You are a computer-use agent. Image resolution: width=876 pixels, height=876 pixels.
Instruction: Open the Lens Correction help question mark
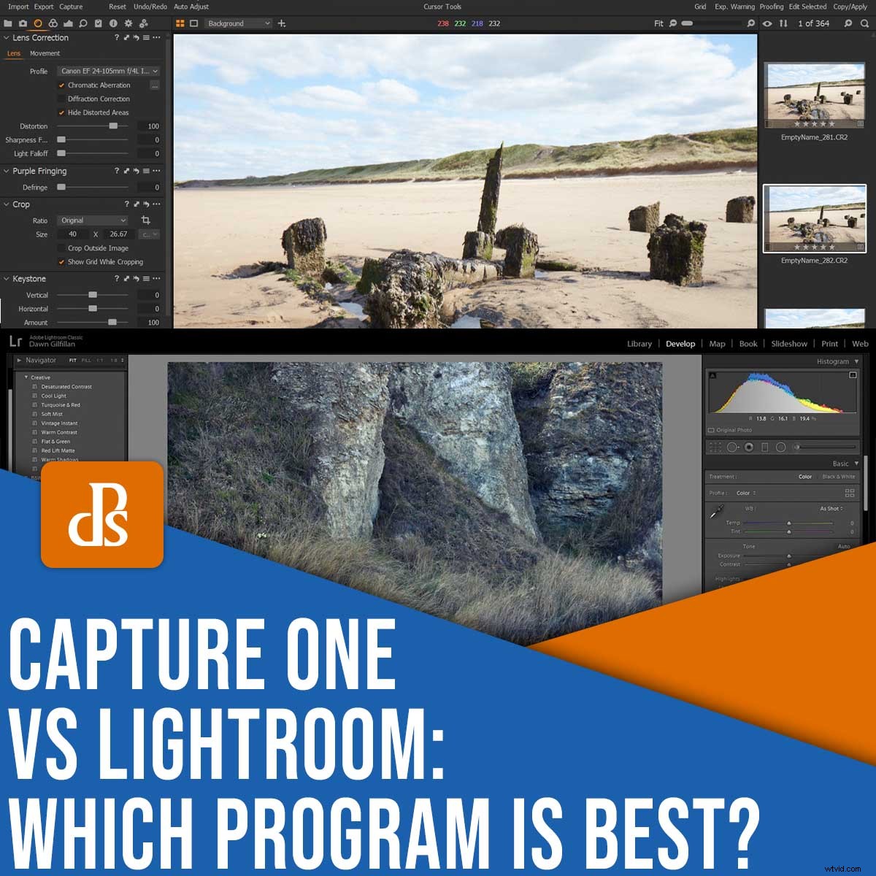point(115,38)
